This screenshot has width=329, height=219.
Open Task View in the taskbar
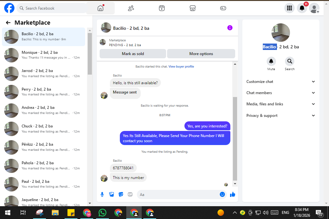click(x=23, y=213)
